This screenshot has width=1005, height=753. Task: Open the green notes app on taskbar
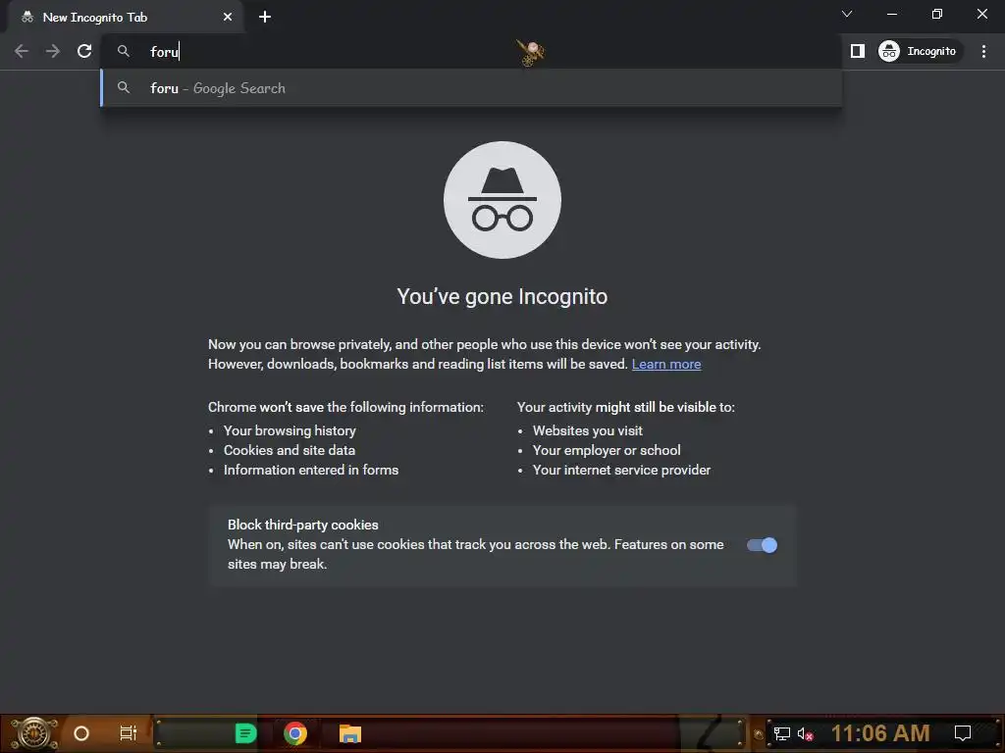coord(245,733)
